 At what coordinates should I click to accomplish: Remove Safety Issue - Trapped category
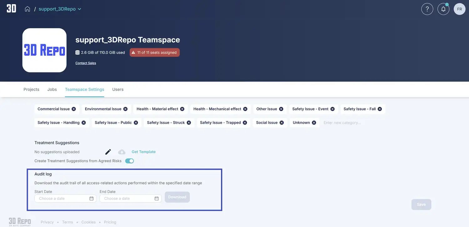pos(245,123)
